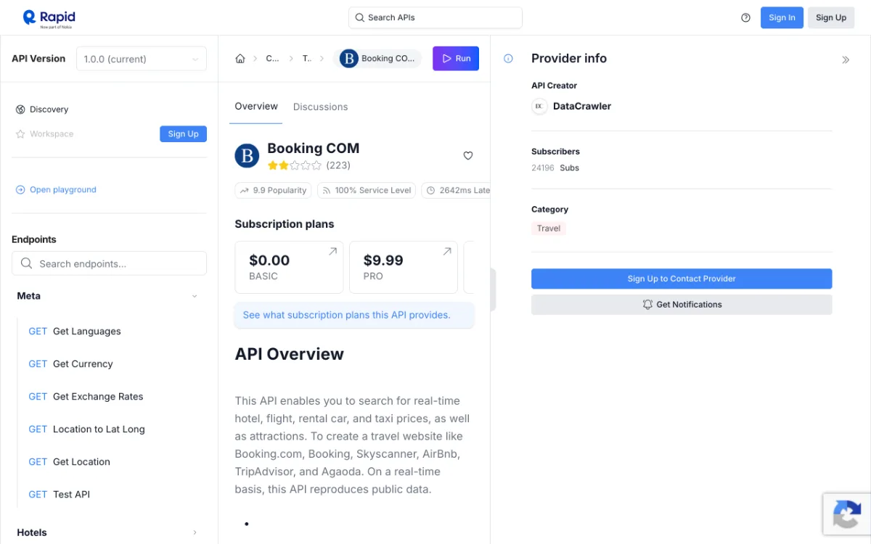Open GET Get Currency endpoint

[x=70, y=364]
